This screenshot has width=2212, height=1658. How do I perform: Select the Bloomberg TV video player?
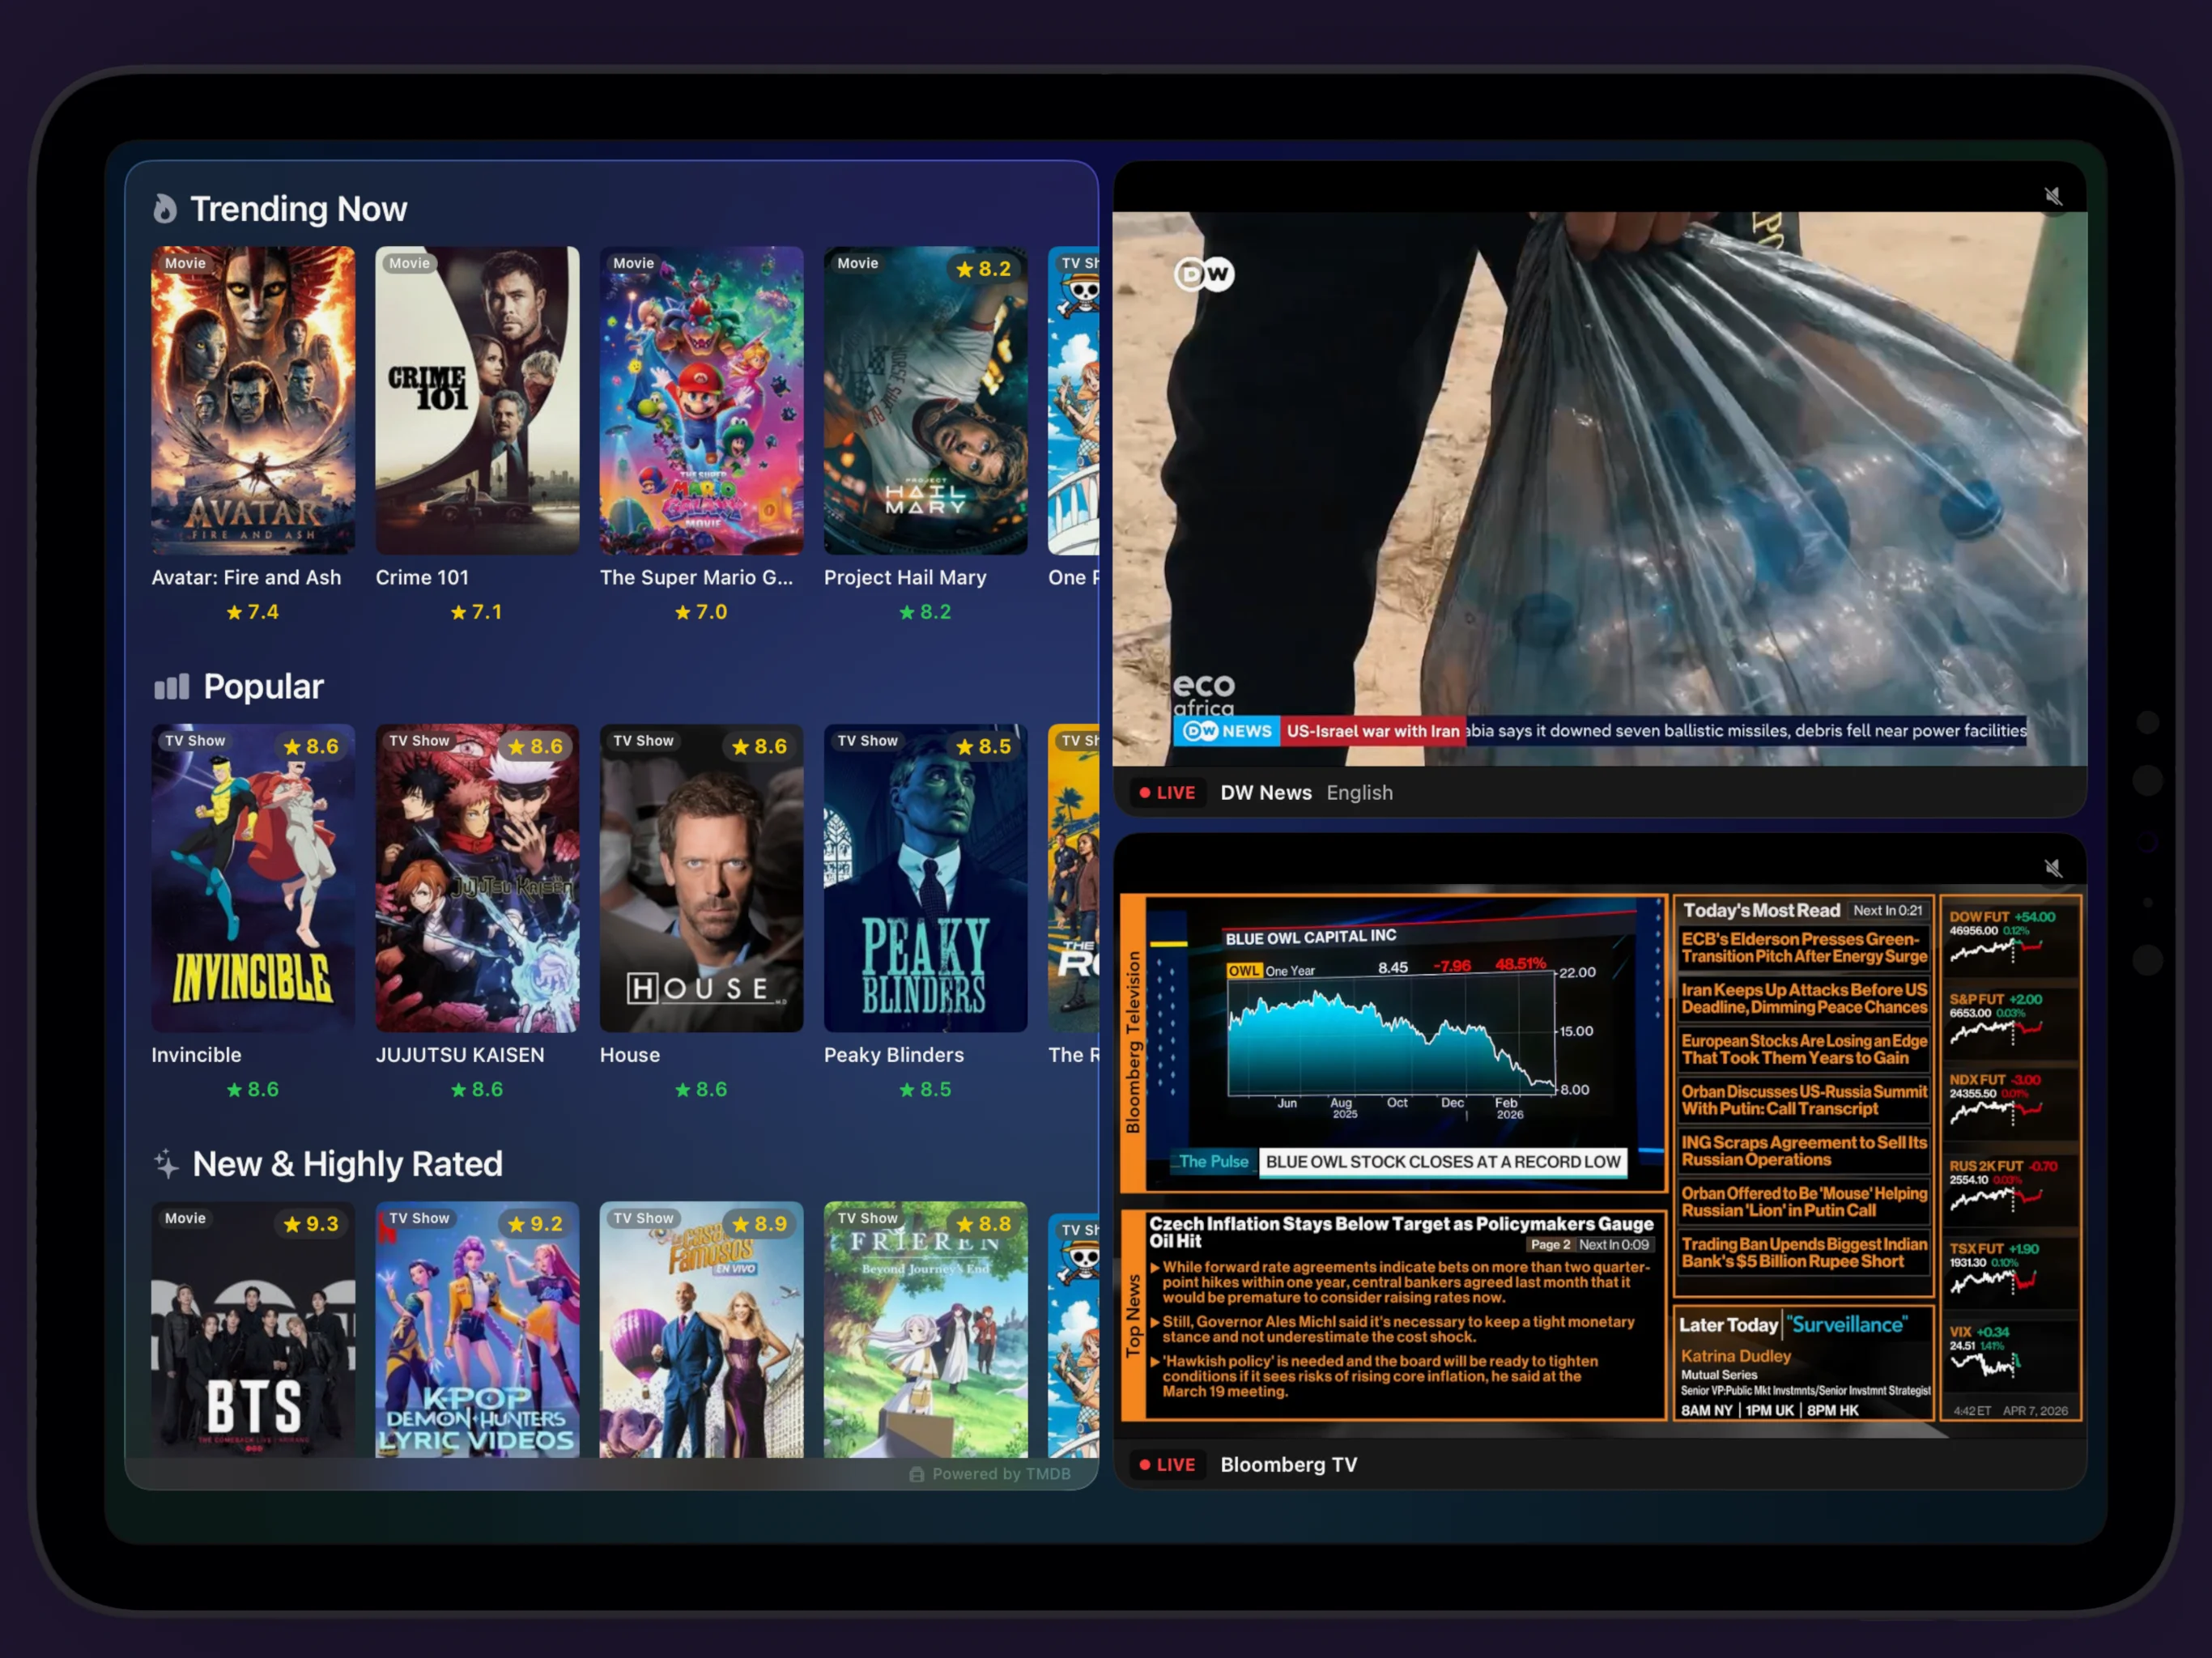click(1599, 1160)
